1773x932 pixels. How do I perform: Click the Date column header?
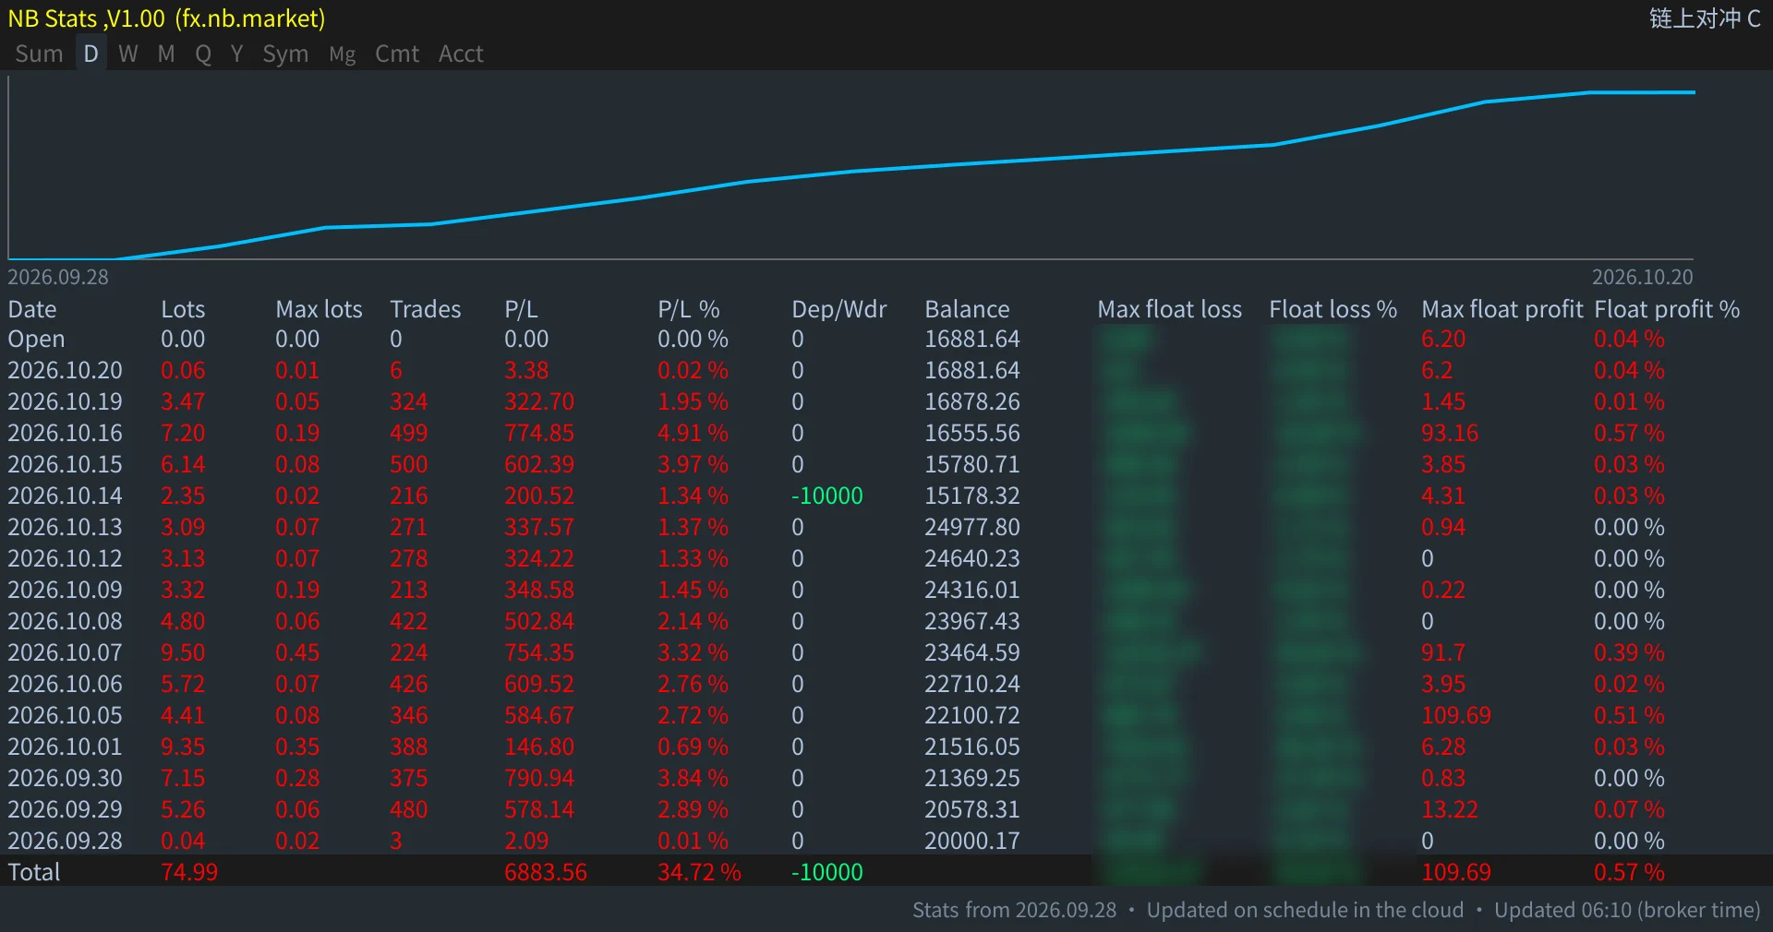pos(32,309)
